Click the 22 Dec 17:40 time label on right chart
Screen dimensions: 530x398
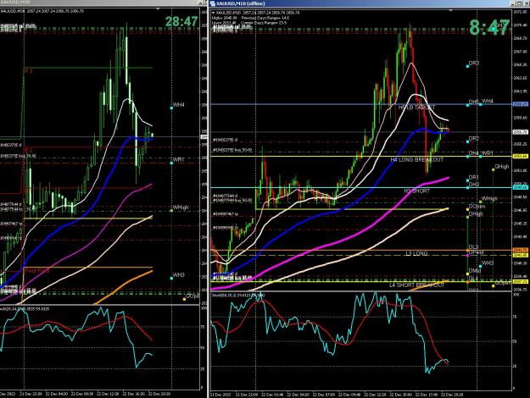click(x=427, y=395)
